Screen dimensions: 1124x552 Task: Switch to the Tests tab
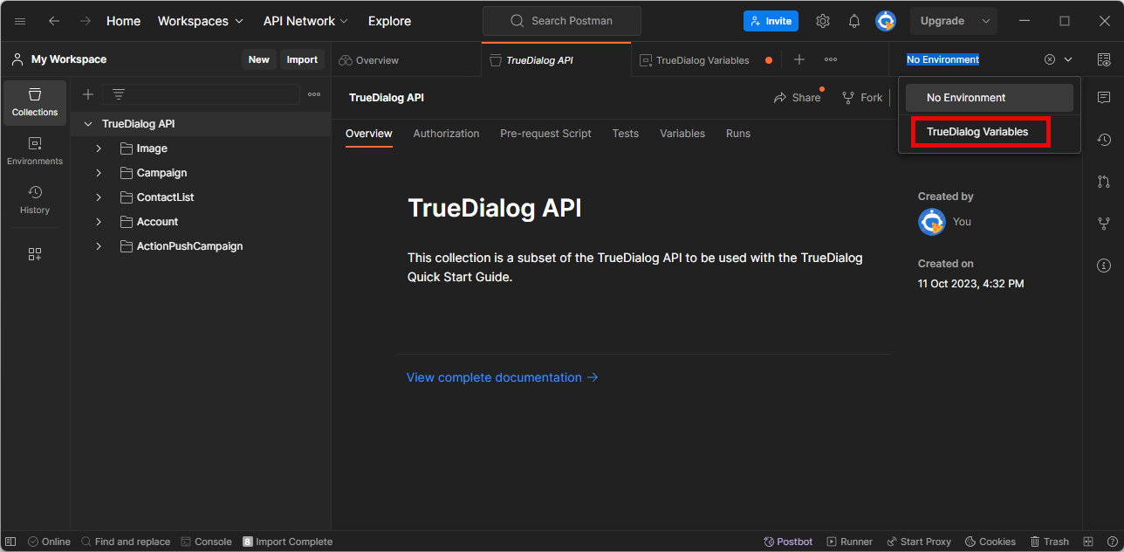pos(626,134)
